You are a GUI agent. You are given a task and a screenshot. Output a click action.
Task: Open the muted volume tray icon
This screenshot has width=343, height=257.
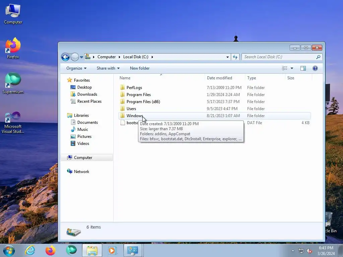click(309, 251)
